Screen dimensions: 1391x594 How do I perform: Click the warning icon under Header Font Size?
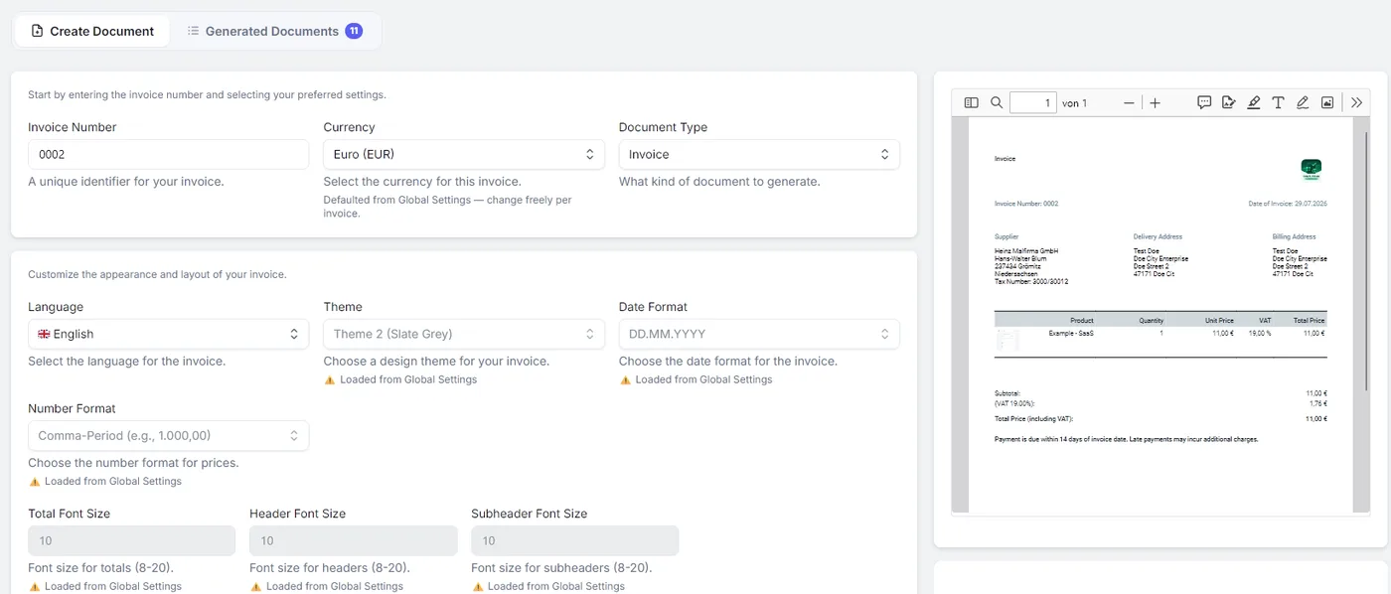click(255, 586)
